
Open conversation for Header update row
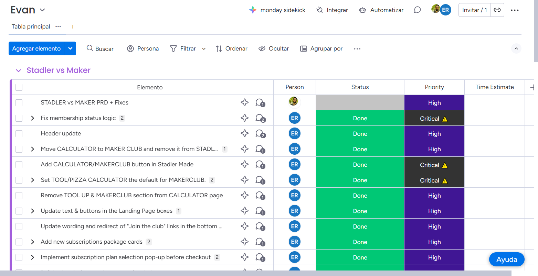(260, 134)
